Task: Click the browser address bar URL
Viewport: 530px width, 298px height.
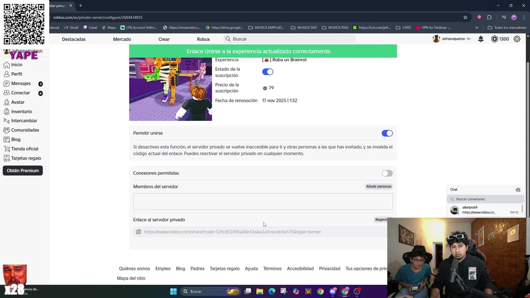Action: click(98, 17)
